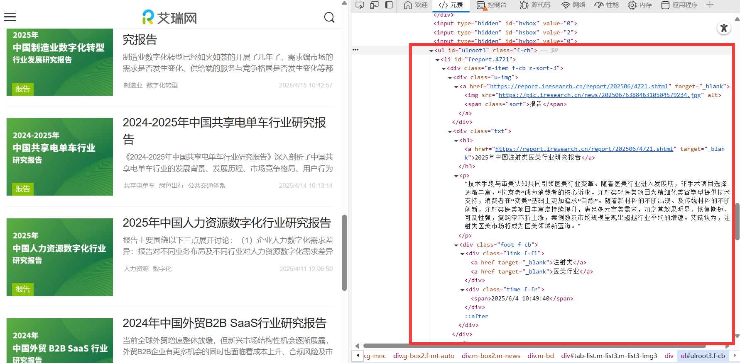740x363 pixels.
Task: Click breadcrumb div.g-box2.f-mt-auto
Action: (424, 356)
